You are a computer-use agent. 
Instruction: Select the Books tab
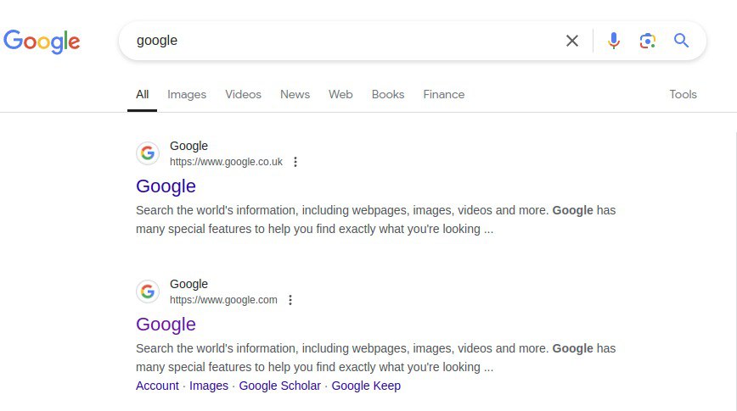click(388, 94)
